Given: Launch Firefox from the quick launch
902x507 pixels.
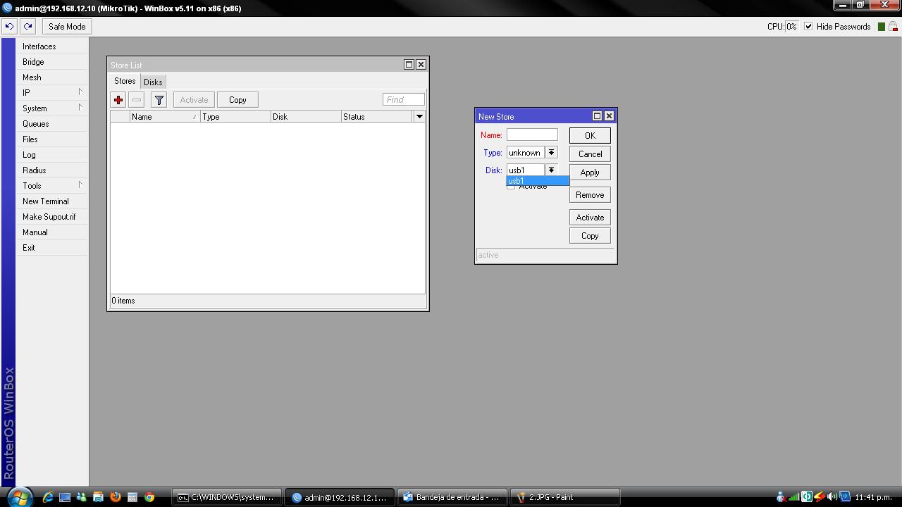Looking at the screenshot, I should click(x=116, y=497).
